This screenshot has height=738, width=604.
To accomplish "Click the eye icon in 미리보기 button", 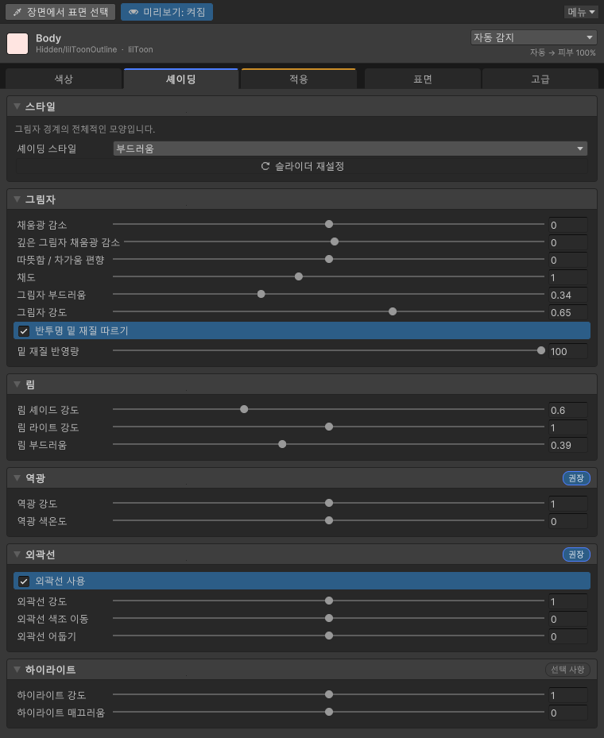I will 134,12.
